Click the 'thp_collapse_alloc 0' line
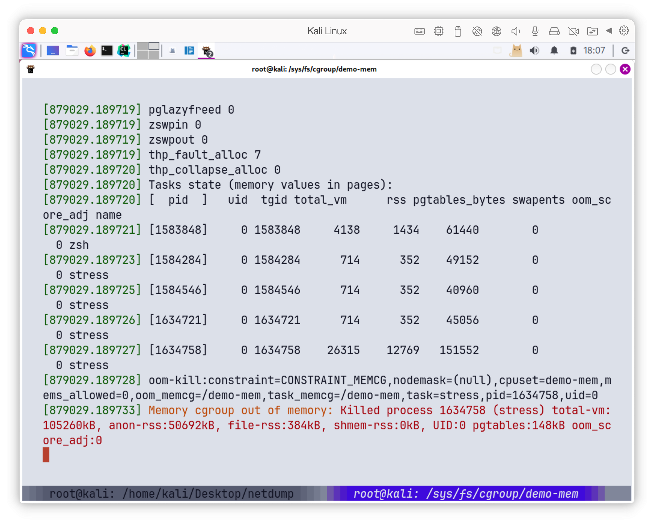The image size is (654, 523). click(215, 170)
